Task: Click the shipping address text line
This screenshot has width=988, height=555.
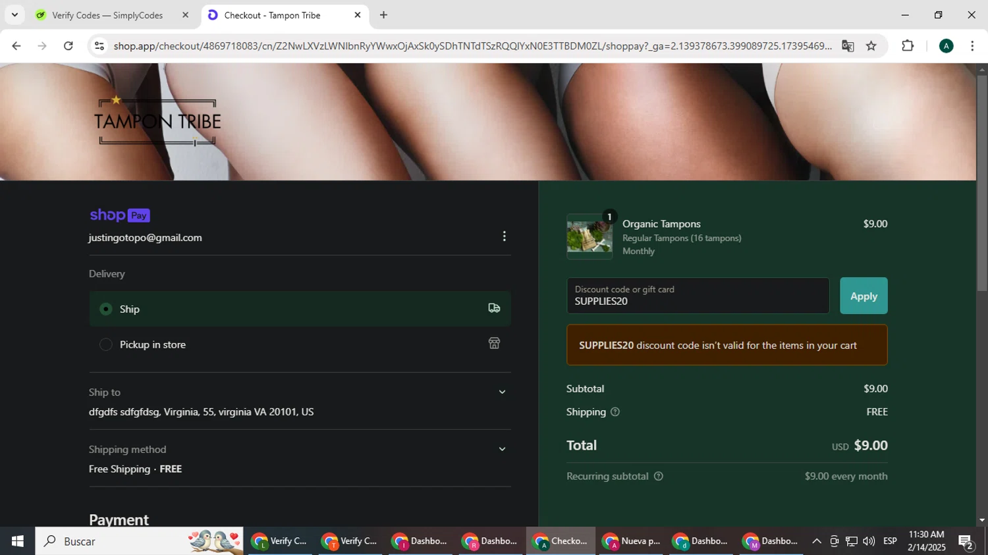Action: click(x=201, y=412)
